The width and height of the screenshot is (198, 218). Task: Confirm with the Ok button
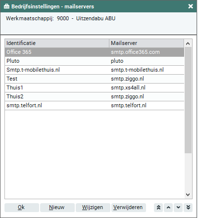(22, 208)
